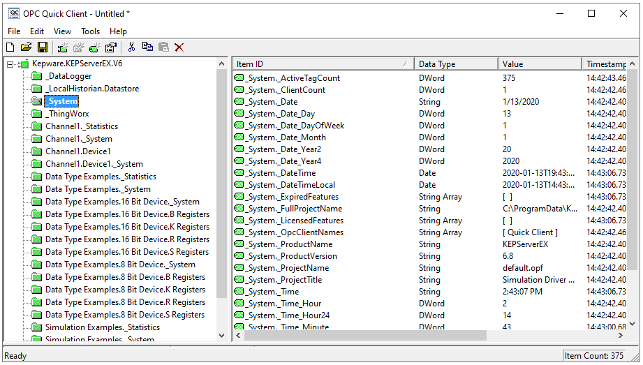643x365 pixels.
Task: Select the _LocalHistorian.Datastore group
Action: (x=92, y=89)
